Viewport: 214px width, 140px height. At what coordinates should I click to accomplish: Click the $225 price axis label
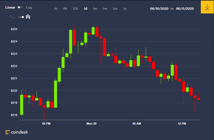coord(14,29)
